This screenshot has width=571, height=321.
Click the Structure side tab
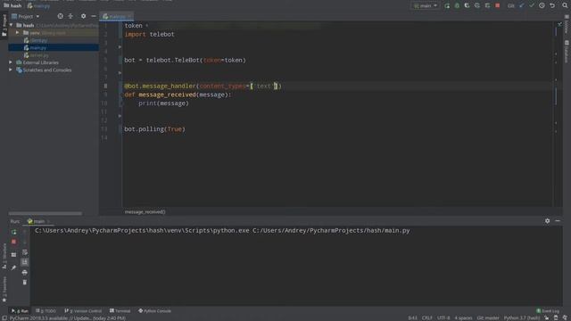pos(4,257)
